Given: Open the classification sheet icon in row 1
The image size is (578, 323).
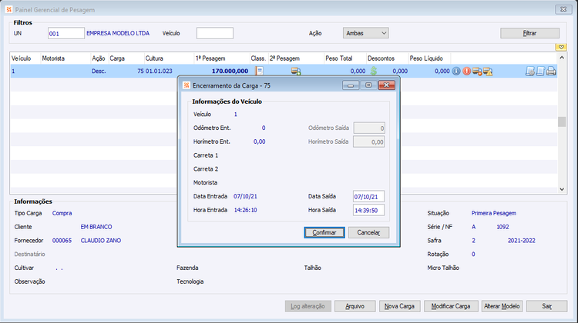Looking at the screenshot, I should point(259,71).
